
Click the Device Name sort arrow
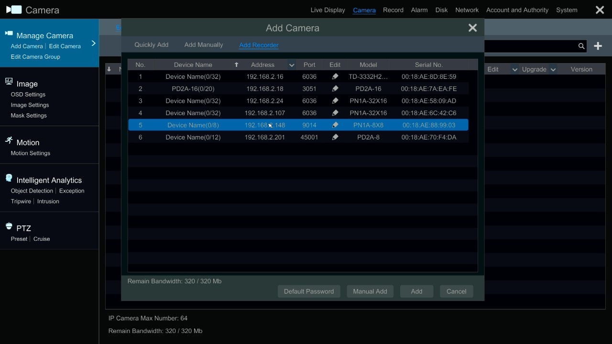point(236,65)
